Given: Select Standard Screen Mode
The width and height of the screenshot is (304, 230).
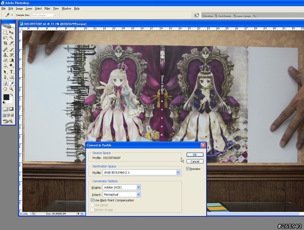Looking at the screenshot, I should point(4,115).
